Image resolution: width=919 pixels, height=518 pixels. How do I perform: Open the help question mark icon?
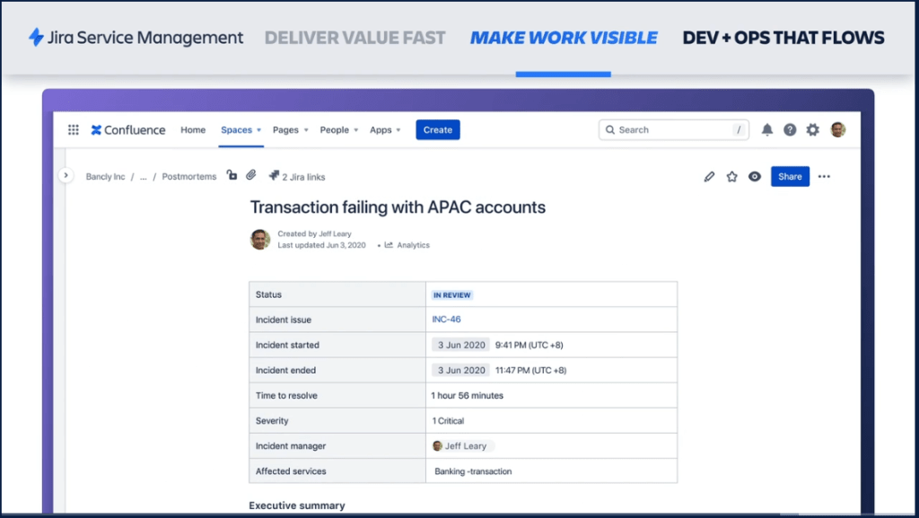(x=790, y=130)
